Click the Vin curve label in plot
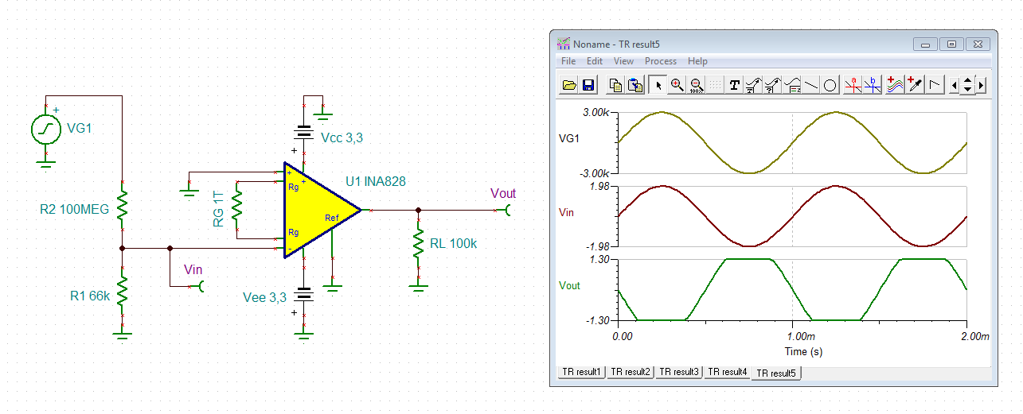 567,212
